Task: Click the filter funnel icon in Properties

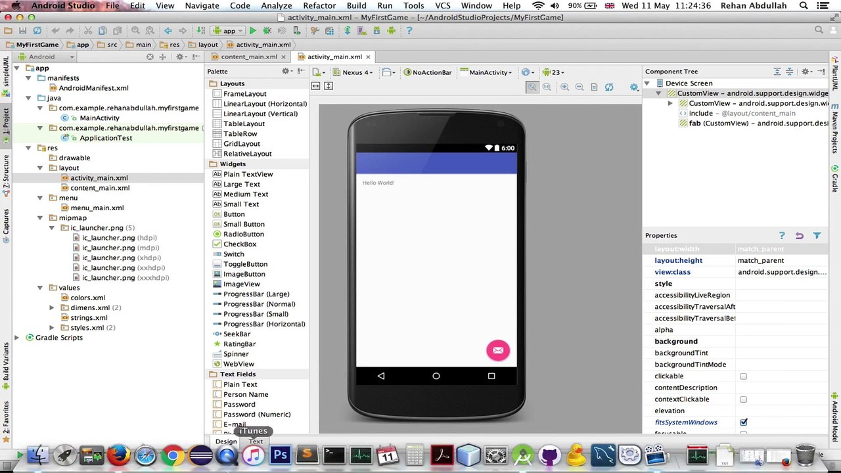Action: (x=817, y=235)
